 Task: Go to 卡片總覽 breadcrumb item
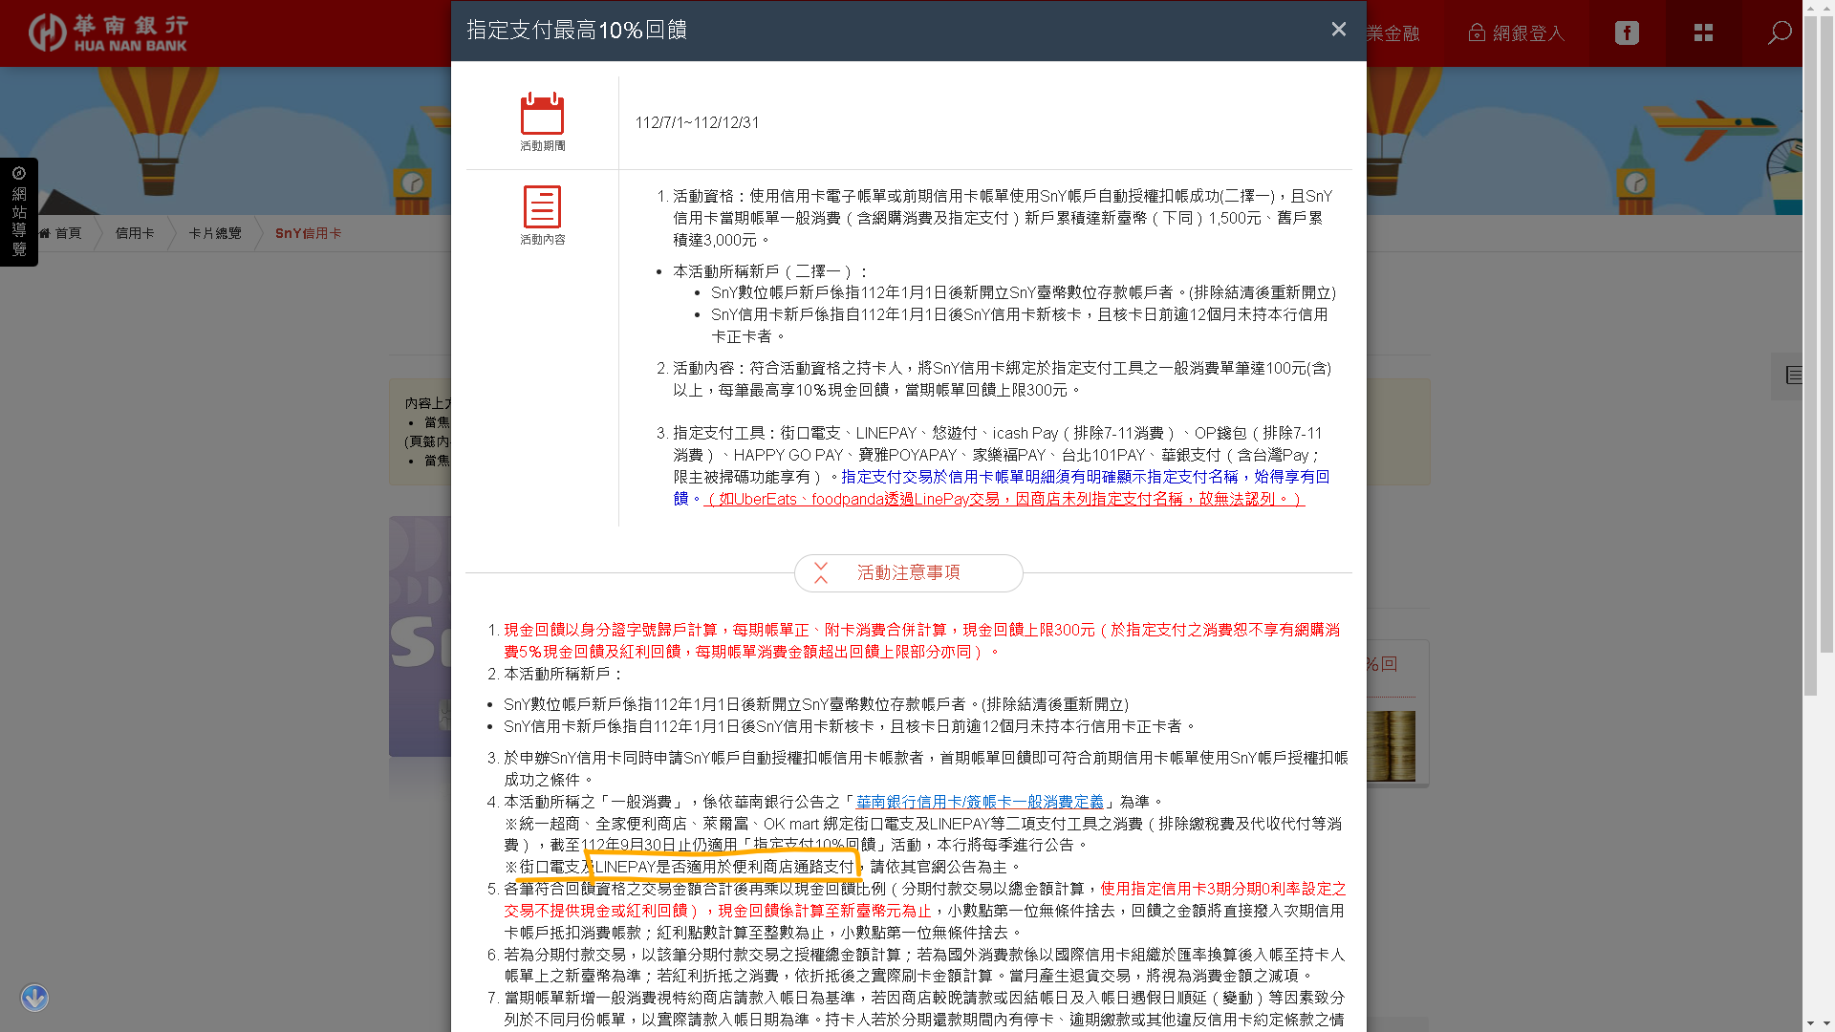click(214, 233)
